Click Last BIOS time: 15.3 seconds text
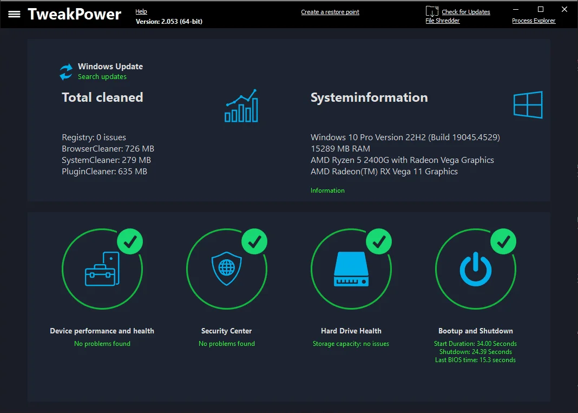The width and height of the screenshot is (578, 413). tap(475, 360)
